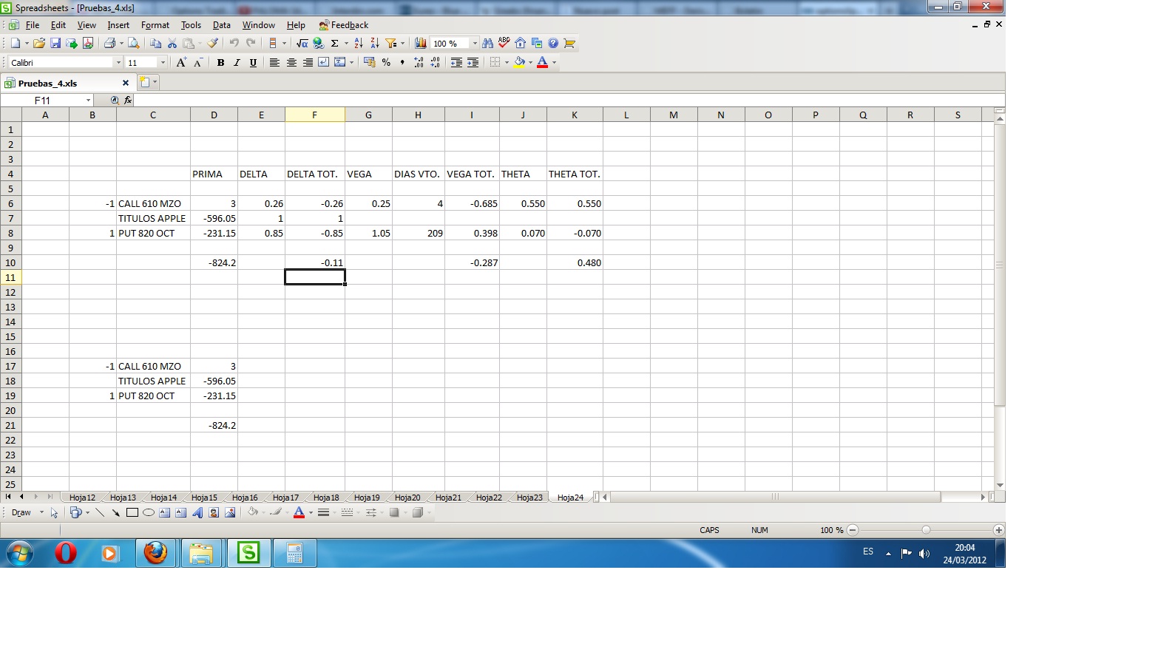Click column header F
Image resolution: width=1161 pixels, height=655 pixels.
click(315, 115)
